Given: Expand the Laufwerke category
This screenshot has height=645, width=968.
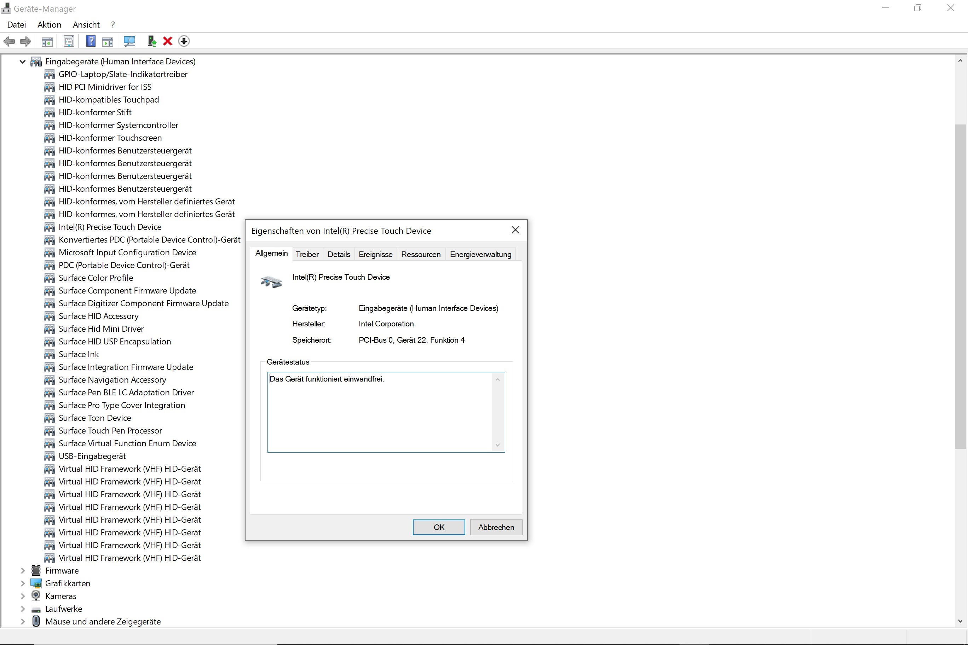Looking at the screenshot, I should tap(23, 609).
